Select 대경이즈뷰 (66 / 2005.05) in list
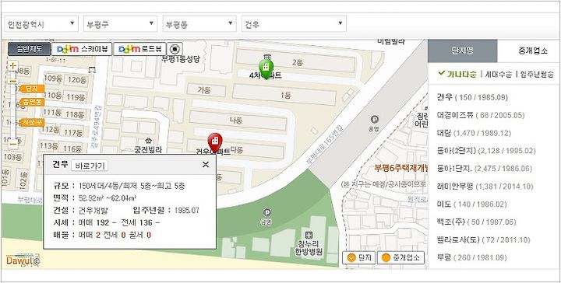Image resolution: width=561 pixels, height=283 pixels. click(x=481, y=115)
